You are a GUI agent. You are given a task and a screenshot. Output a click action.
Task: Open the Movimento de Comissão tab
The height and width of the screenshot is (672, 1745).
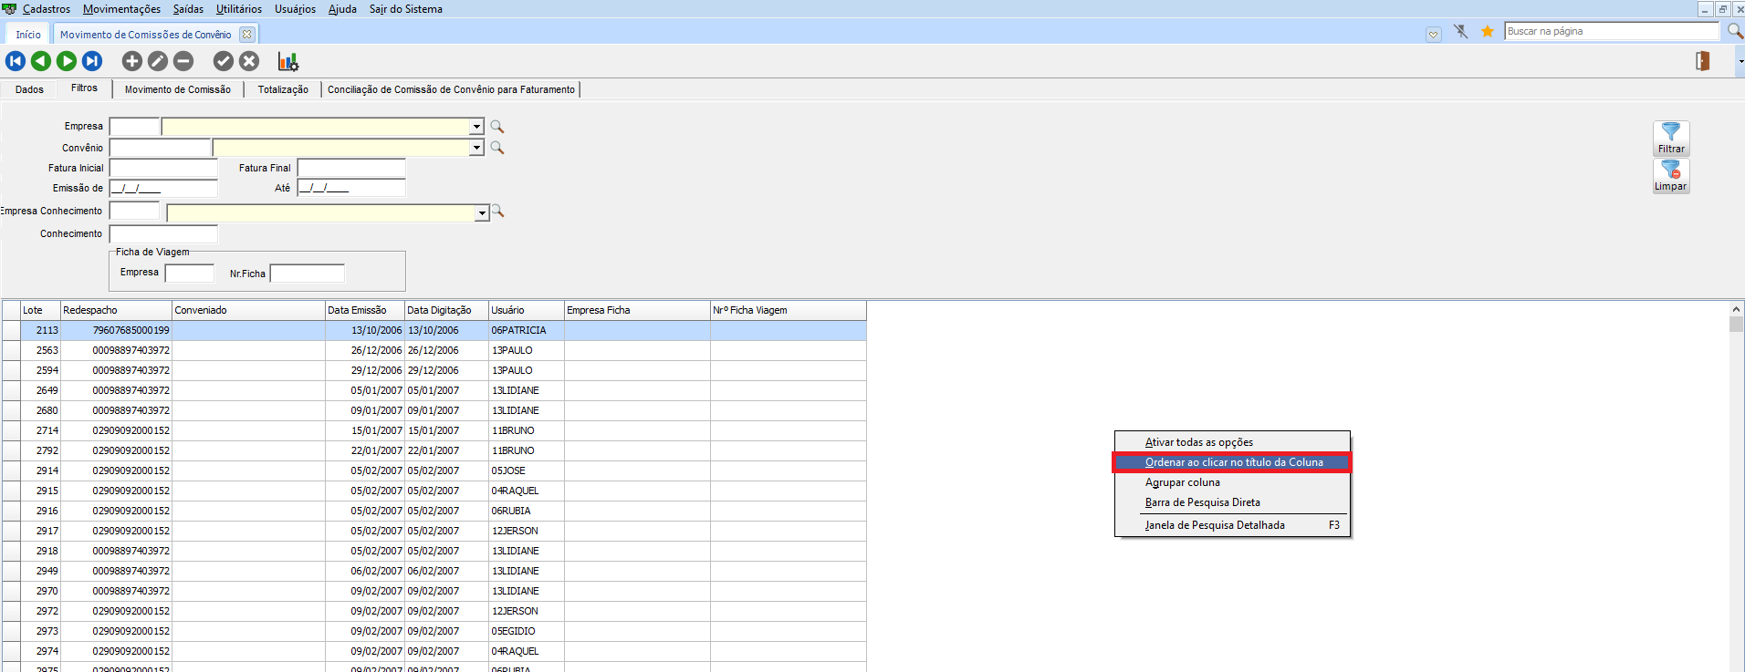178,89
